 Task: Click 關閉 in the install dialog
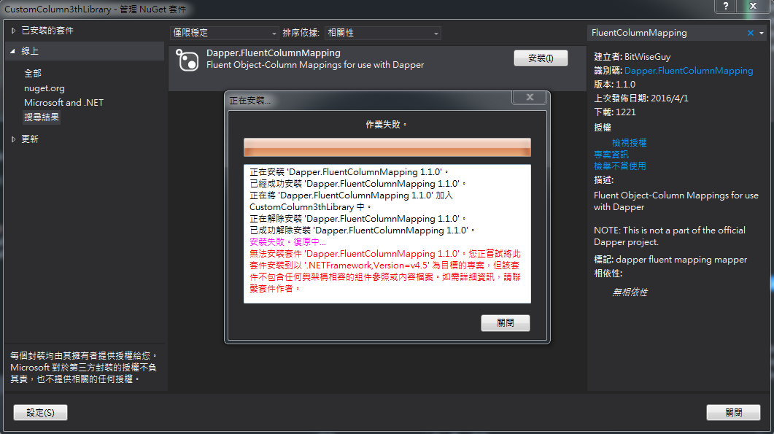pyautogui.click(x=506, y=323)
